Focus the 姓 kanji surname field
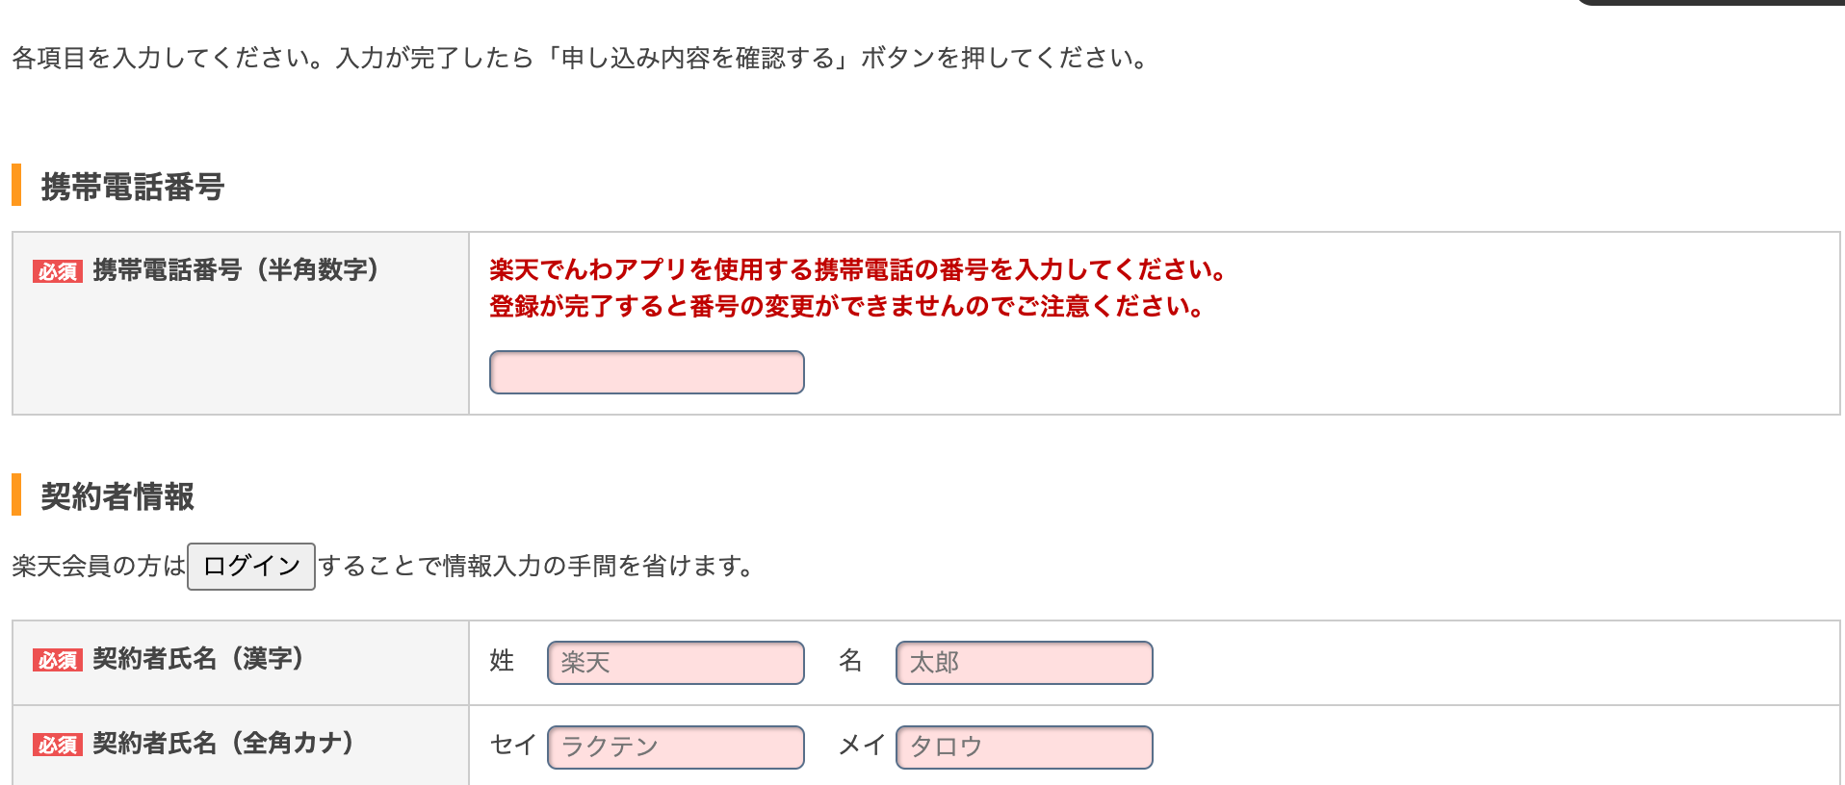The image size is (1845, 785). point(675,663)
